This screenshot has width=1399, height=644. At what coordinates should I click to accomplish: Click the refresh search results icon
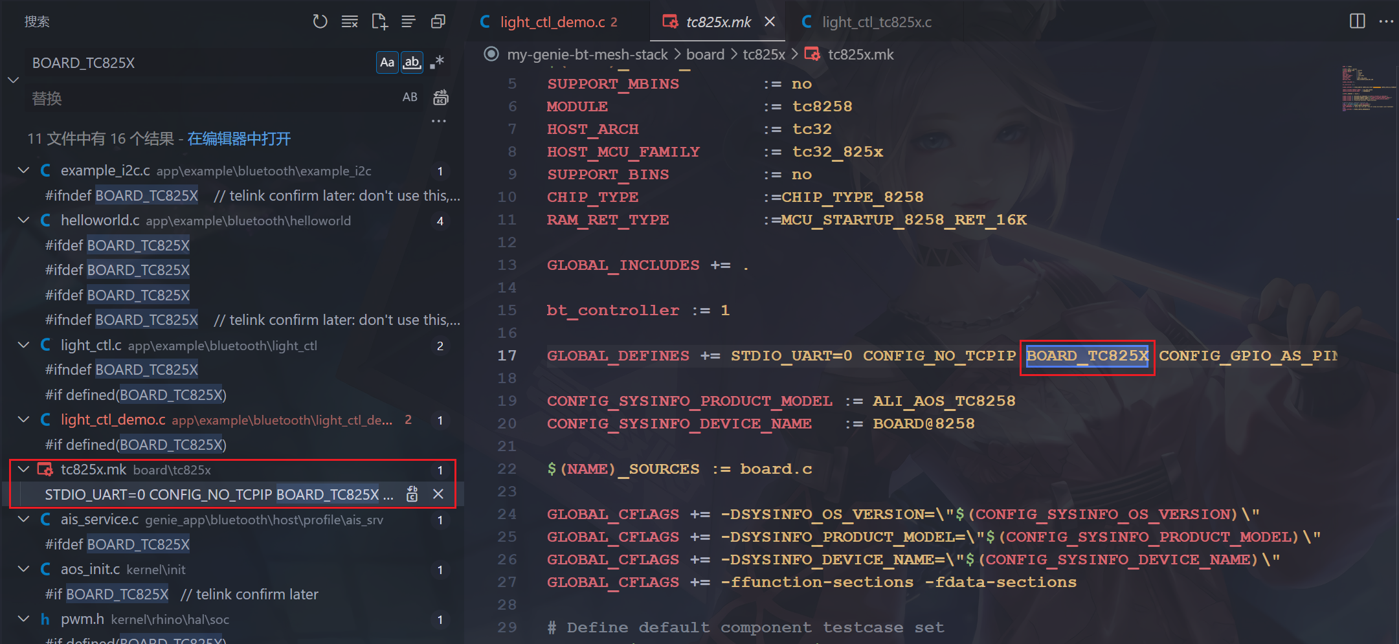320,22
